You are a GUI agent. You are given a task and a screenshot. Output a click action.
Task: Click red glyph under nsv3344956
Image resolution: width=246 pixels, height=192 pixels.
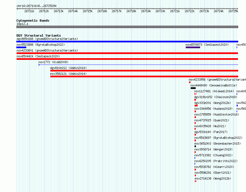point(195,111)
